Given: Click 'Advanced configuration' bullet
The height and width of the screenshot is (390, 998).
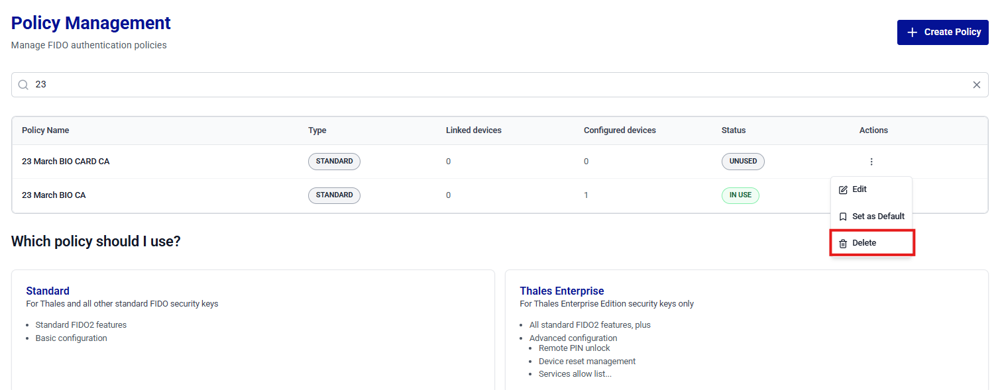Looking at the screenshot, I should (x=573, y=338).
